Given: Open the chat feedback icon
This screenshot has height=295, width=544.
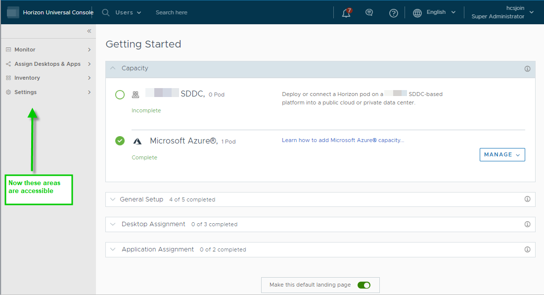Looking at the screenshot, I should [x=369, y=13].
